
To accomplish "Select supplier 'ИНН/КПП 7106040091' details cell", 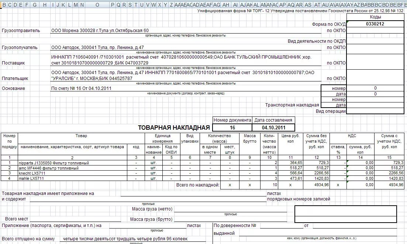I will (186, 60).
